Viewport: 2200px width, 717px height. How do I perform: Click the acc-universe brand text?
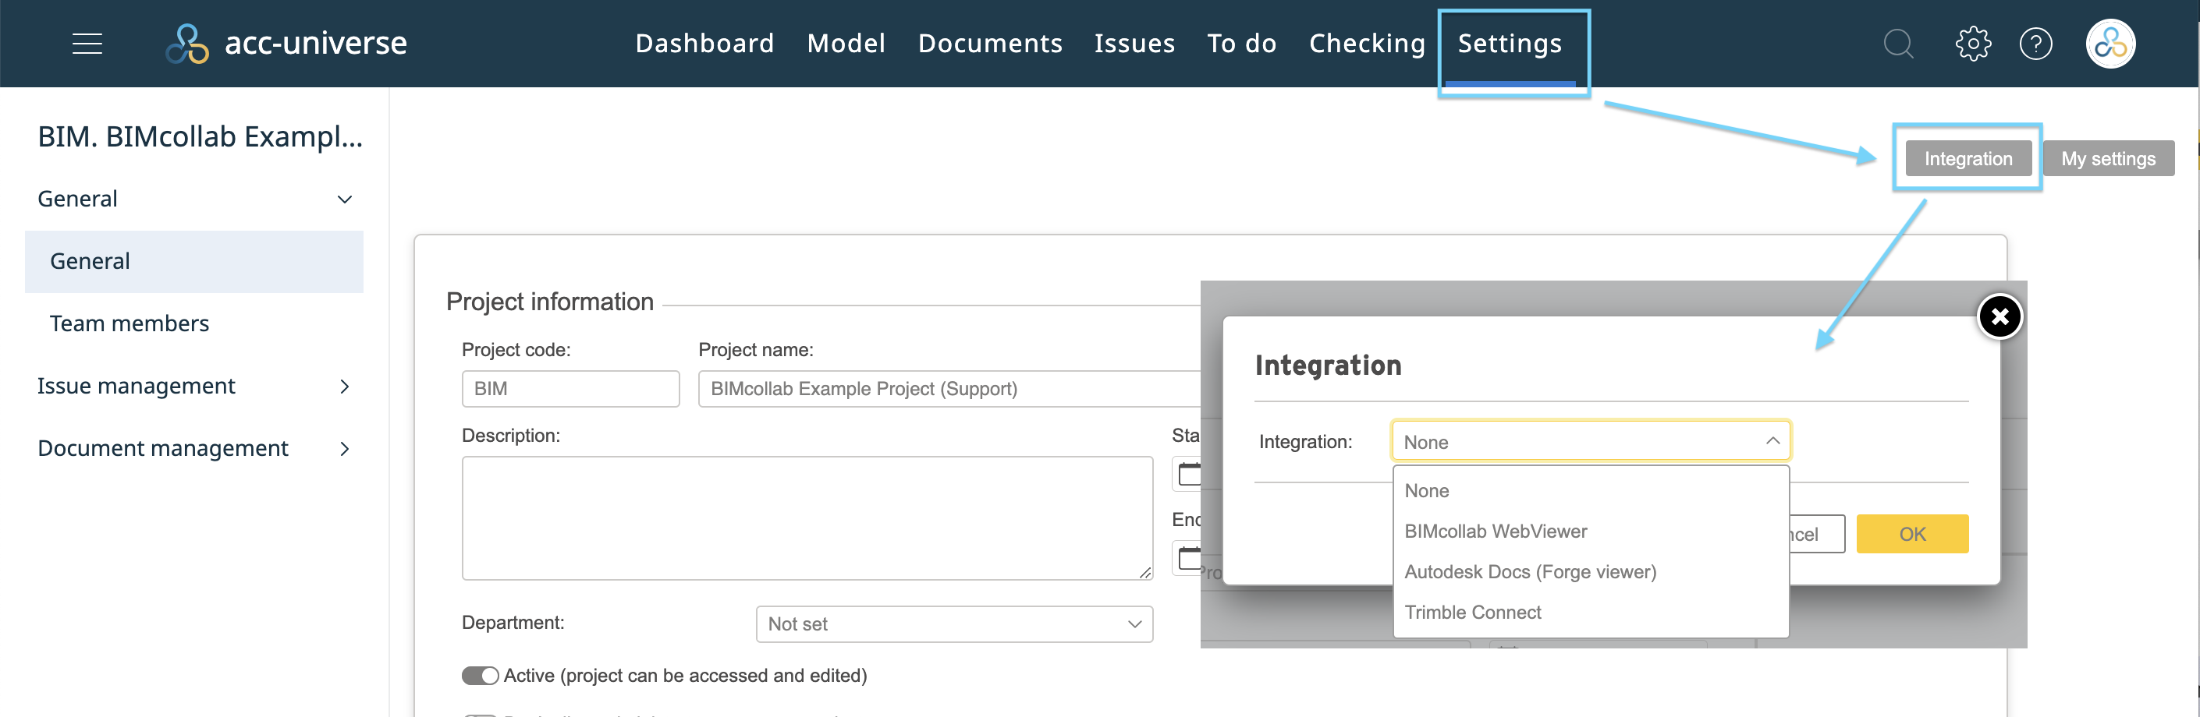(x=316, y=44)
